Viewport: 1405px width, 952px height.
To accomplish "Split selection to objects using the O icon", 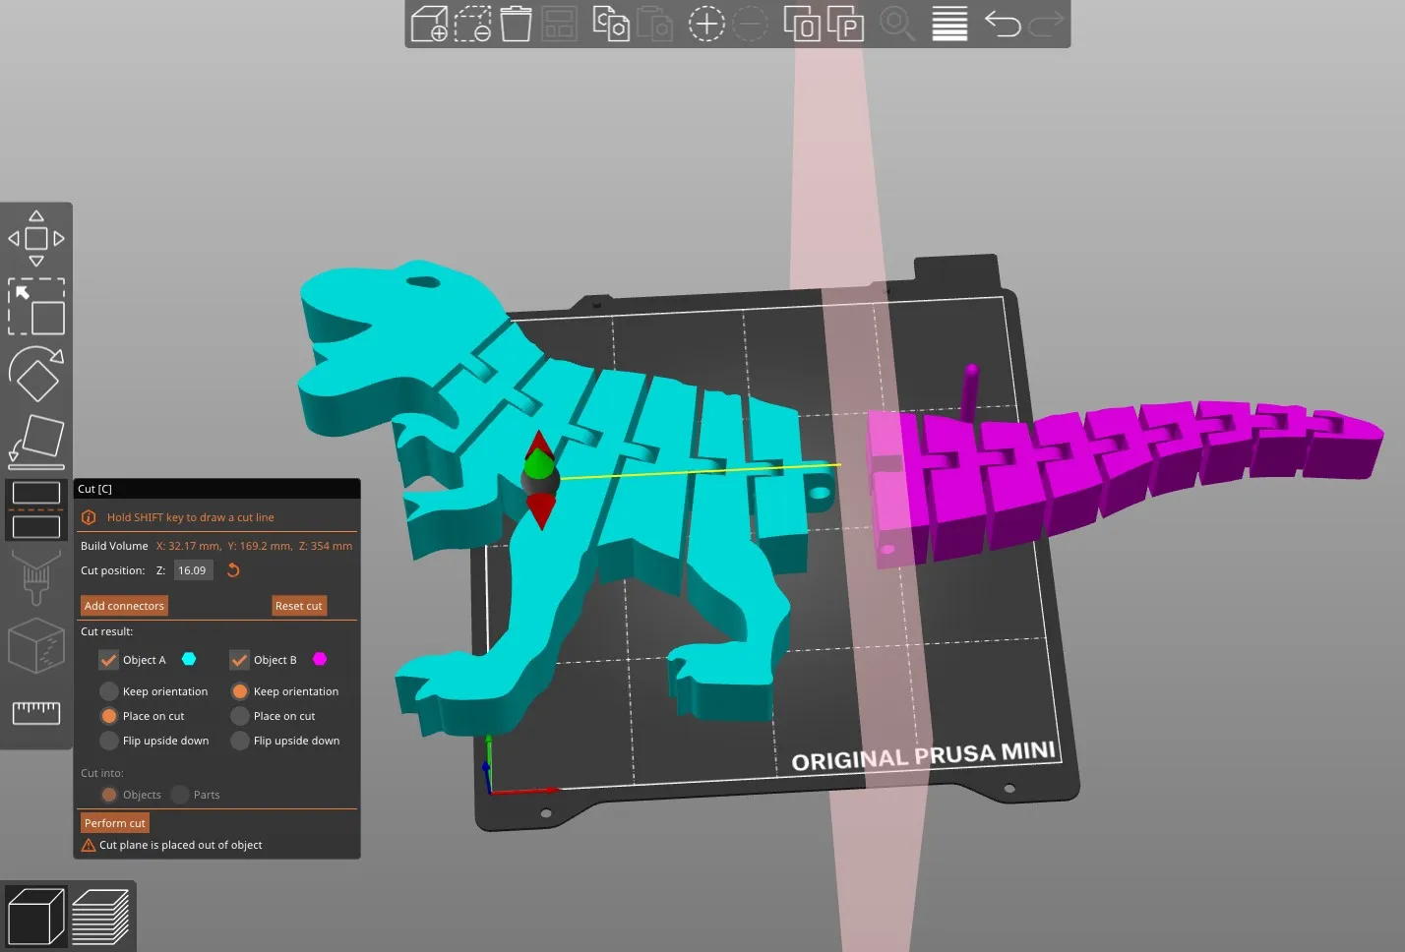I will click(801, 24).
